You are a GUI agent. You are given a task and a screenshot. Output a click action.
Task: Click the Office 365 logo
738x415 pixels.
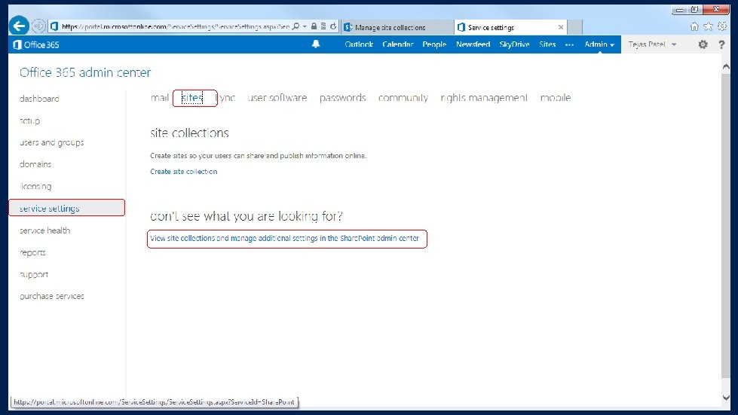[x=36, y=44]
